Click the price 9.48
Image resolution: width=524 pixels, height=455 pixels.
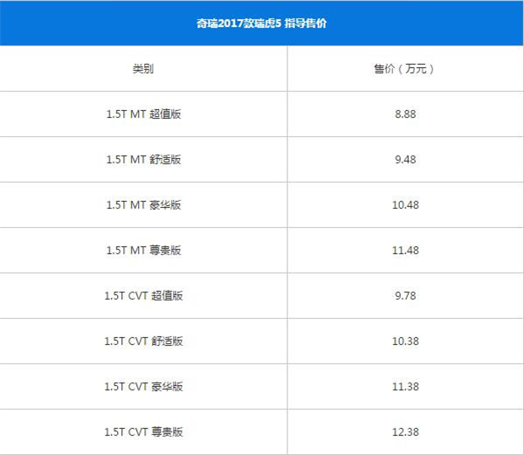coord(405,160)
